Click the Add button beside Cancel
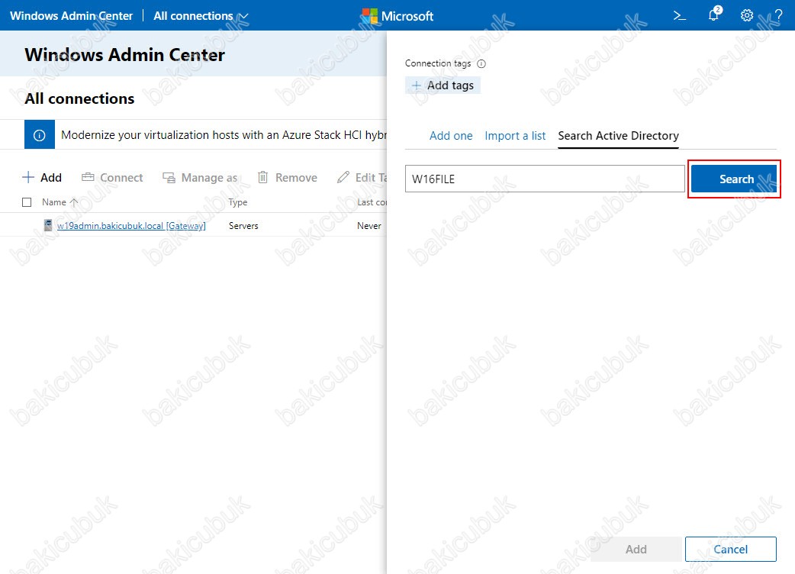Screen dimensions: 795x574 click(x=636, y=549)
